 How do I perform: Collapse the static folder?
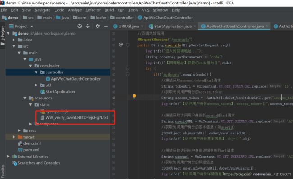(x=31, y=105)
